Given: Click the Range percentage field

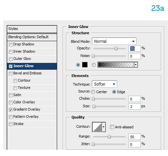Looking at the screenshot, I should (135, 137).
